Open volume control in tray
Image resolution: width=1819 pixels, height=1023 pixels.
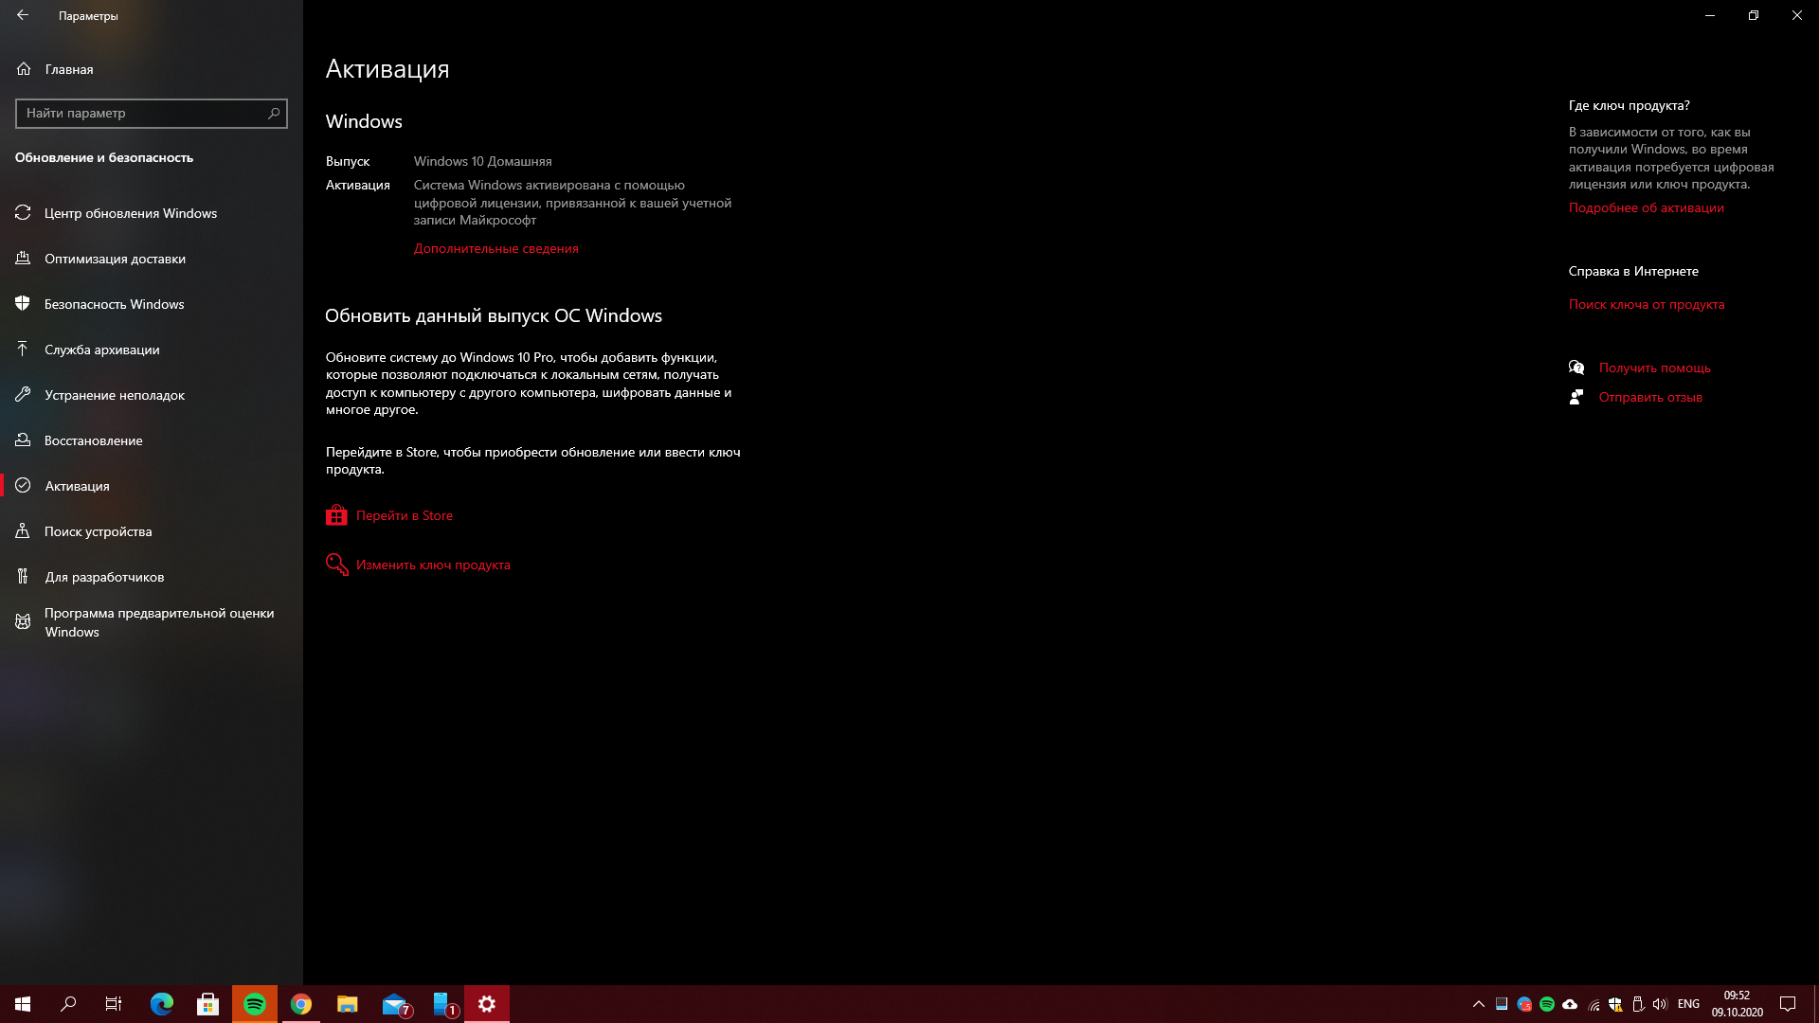click(1660, 1004)
